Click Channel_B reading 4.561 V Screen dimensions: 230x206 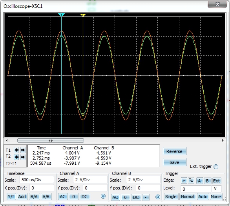pos(104,153)
